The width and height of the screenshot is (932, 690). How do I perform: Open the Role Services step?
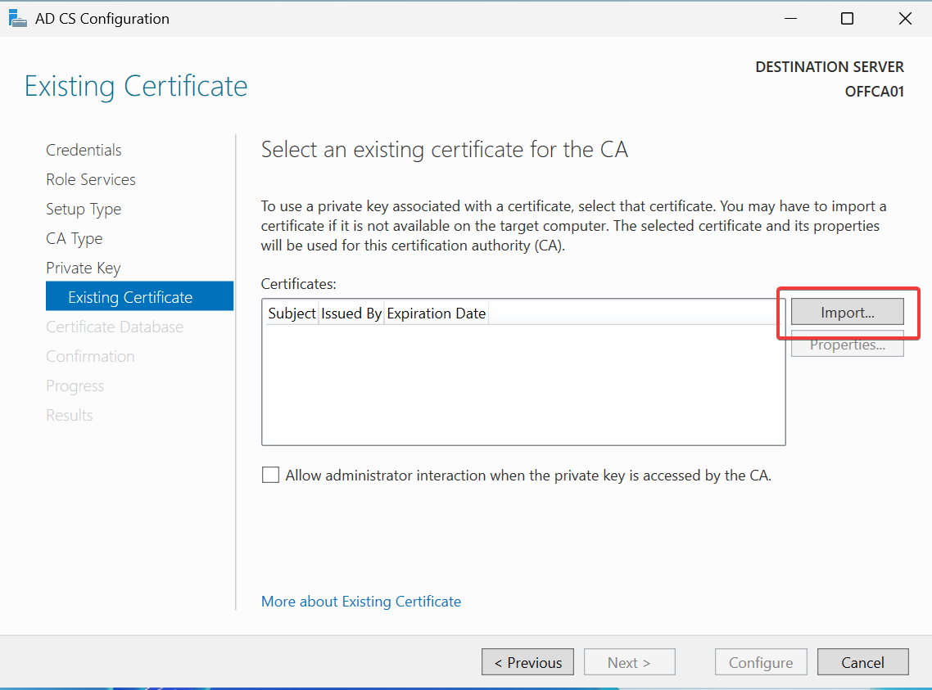pos(91,179)
